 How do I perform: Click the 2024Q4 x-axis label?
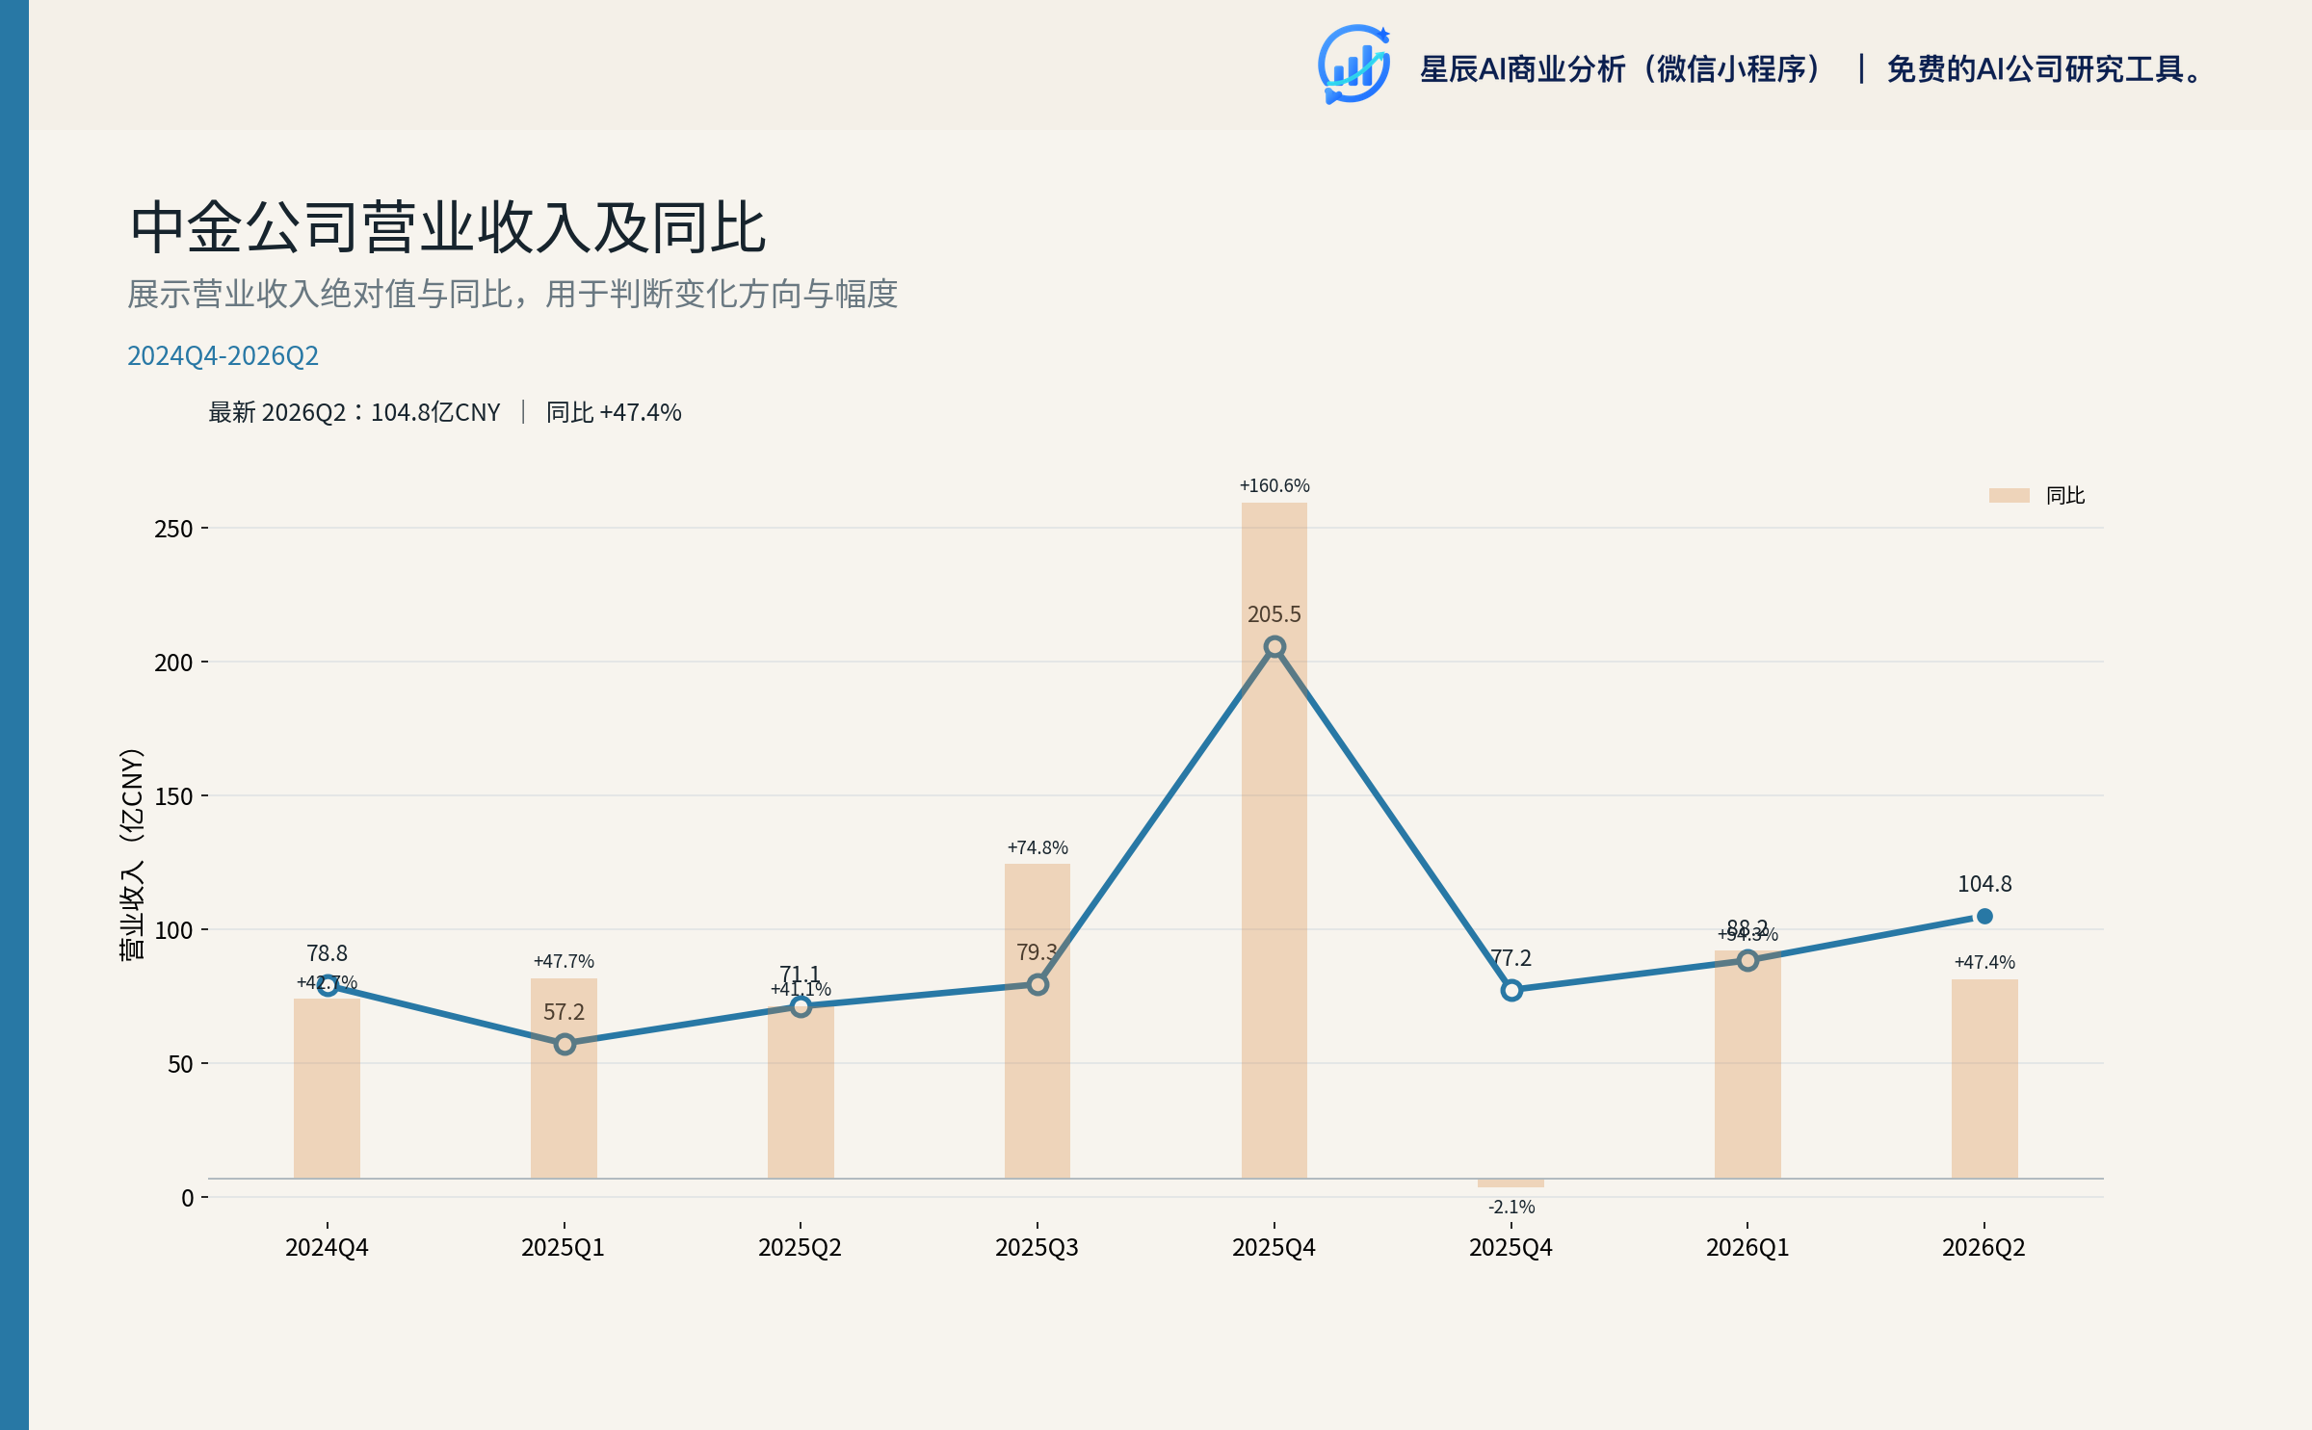coord(327,1248)
